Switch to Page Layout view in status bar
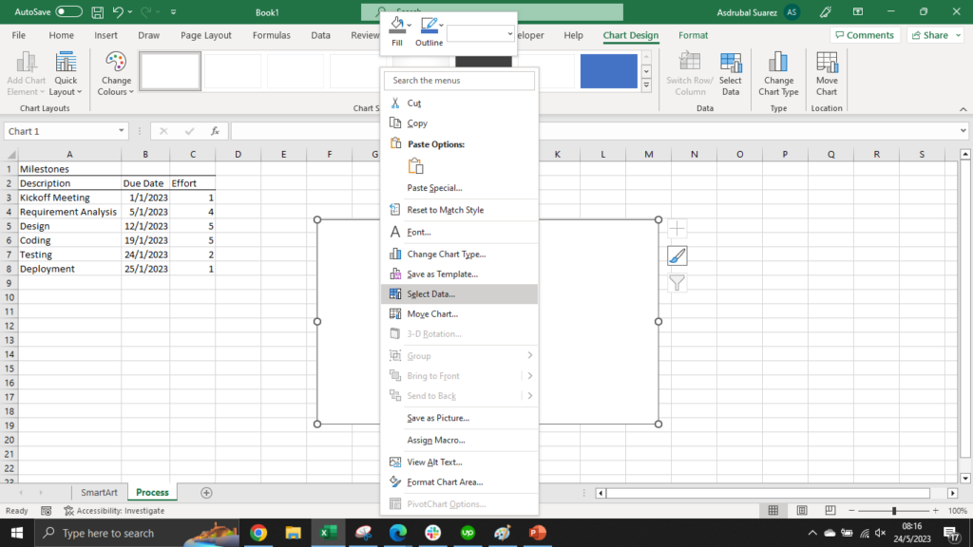The width and height of the screenshot is (973, 547). [x=801, y=510]
